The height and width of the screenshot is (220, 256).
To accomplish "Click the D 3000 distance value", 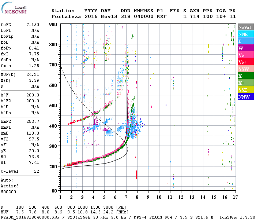I will click(x=108, y=207).
